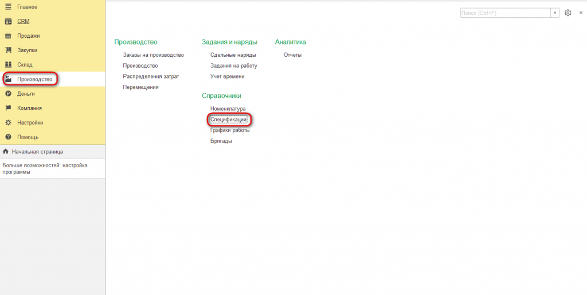Click the Продажи basket icon
Screen dimensions: 587x295
8,36
